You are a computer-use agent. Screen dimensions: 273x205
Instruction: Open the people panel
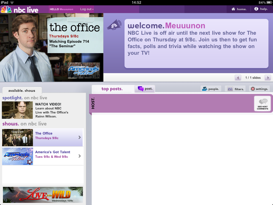pos(211,89)
